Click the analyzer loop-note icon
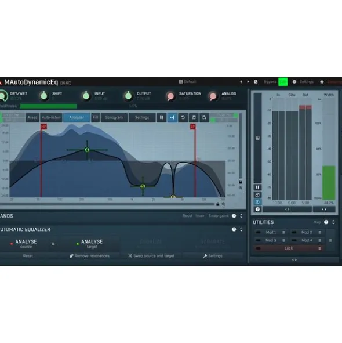Screen dimensions: 342x343 [x=194, y=117]
